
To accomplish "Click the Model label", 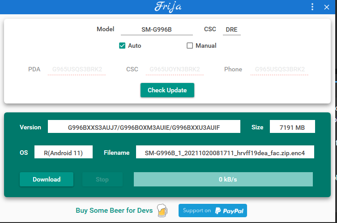I will coord(105,29).
